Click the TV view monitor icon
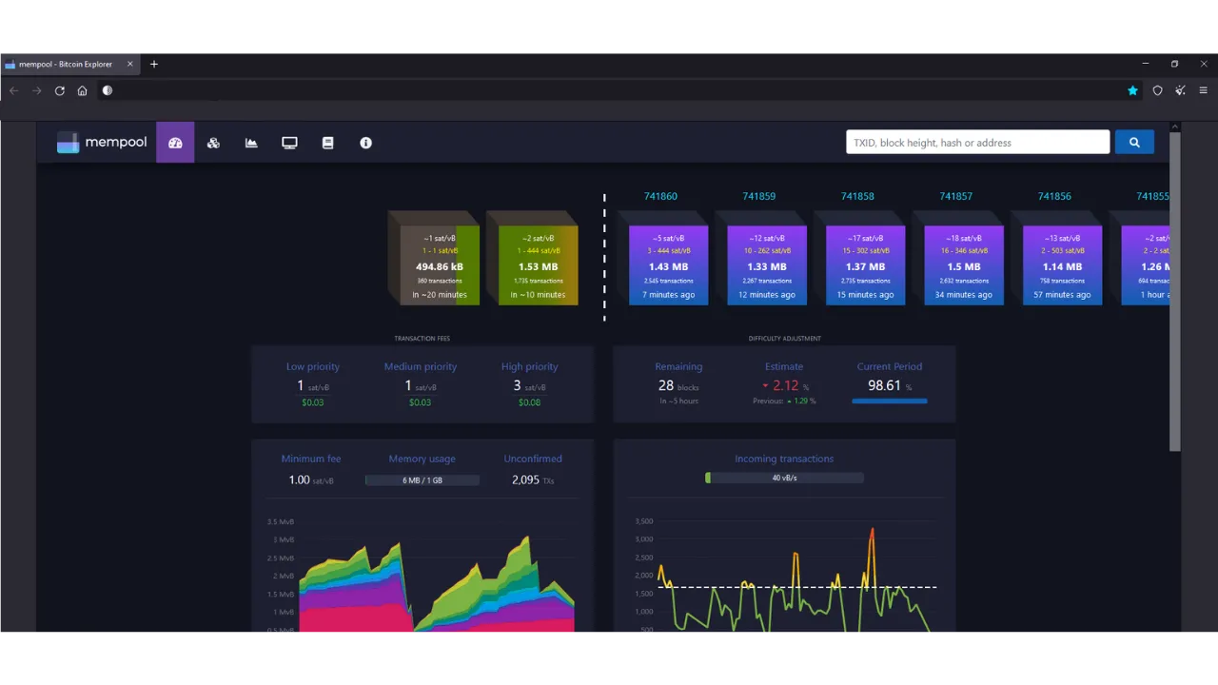This screenshot has width=1218, height=685. (x=289, y=143)
